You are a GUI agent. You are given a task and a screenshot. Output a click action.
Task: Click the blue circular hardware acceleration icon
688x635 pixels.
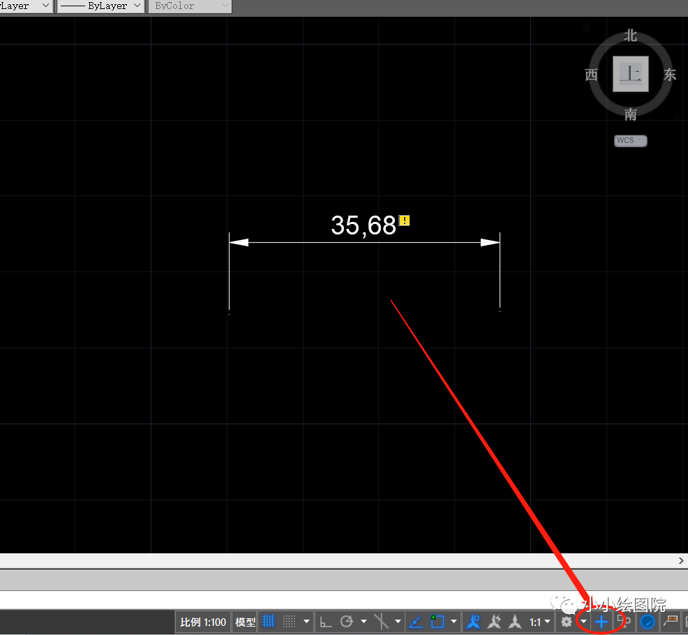(x=648, y=622)
